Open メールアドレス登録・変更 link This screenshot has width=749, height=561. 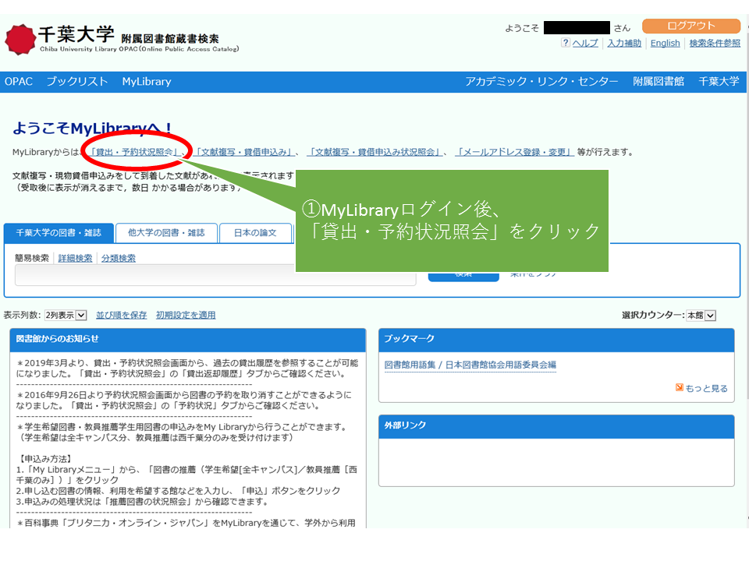(514, 152)
